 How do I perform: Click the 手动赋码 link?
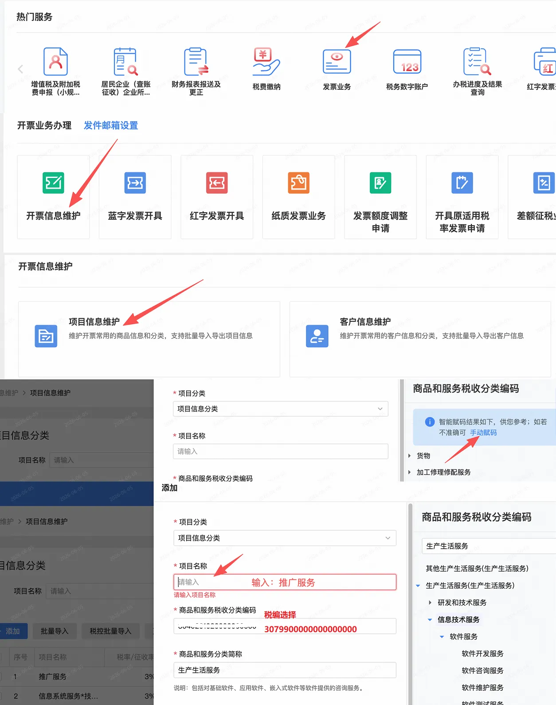(483, 432)
